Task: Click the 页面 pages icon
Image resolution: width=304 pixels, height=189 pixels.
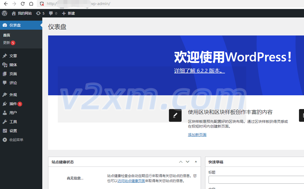Action: pos(5,74)
